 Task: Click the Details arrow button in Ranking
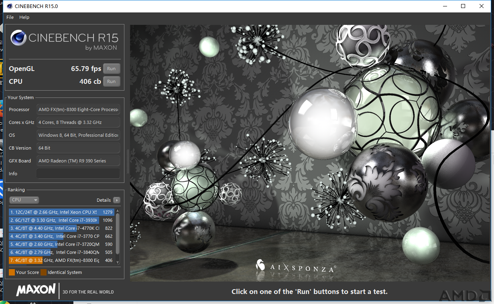[117, 200]
